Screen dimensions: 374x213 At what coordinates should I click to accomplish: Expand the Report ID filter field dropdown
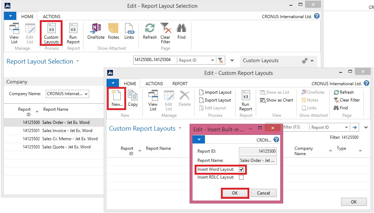click(x=212, y=60)
